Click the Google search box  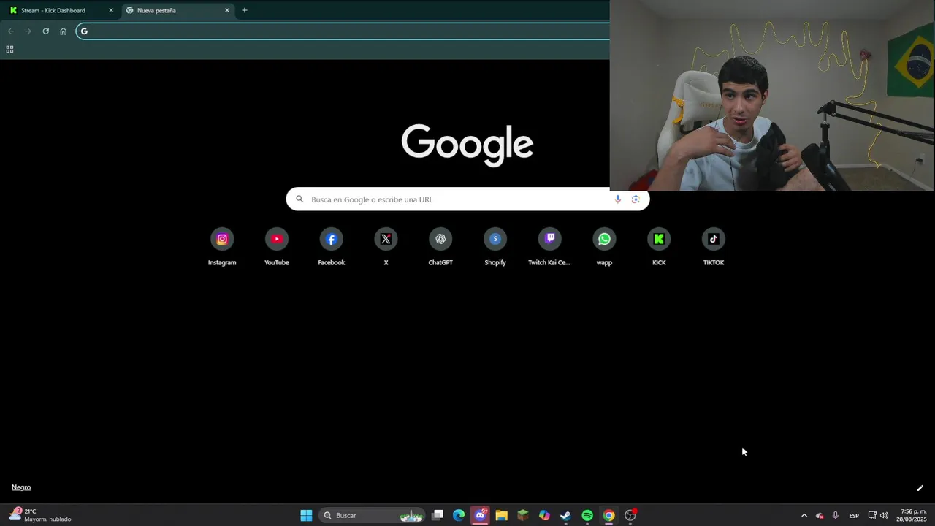click(x=467, y=199)
